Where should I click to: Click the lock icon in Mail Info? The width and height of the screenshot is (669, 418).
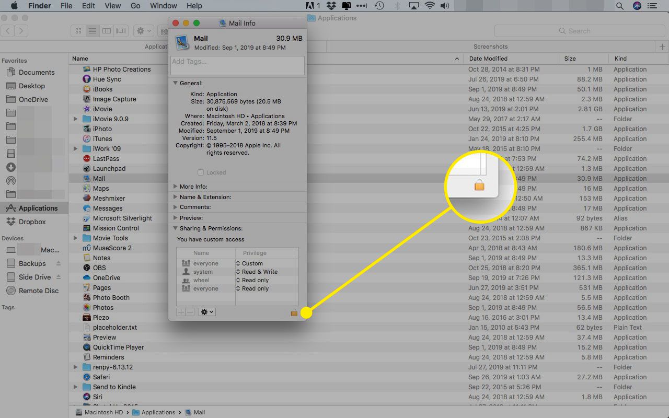294,312
